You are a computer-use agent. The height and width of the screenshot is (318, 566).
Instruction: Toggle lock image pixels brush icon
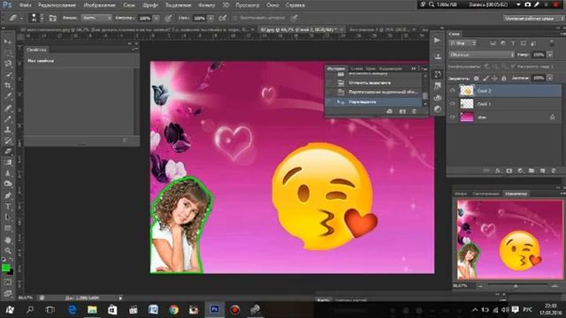pos(486,79)
